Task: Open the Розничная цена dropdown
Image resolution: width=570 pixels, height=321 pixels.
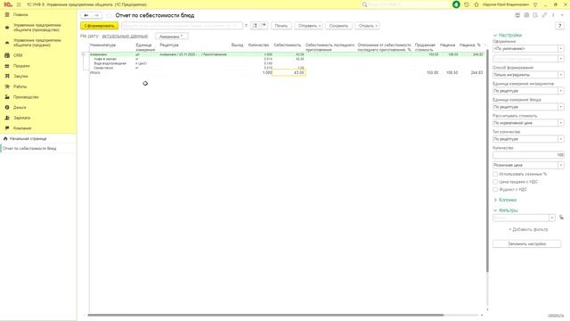Action: [561, 165]
